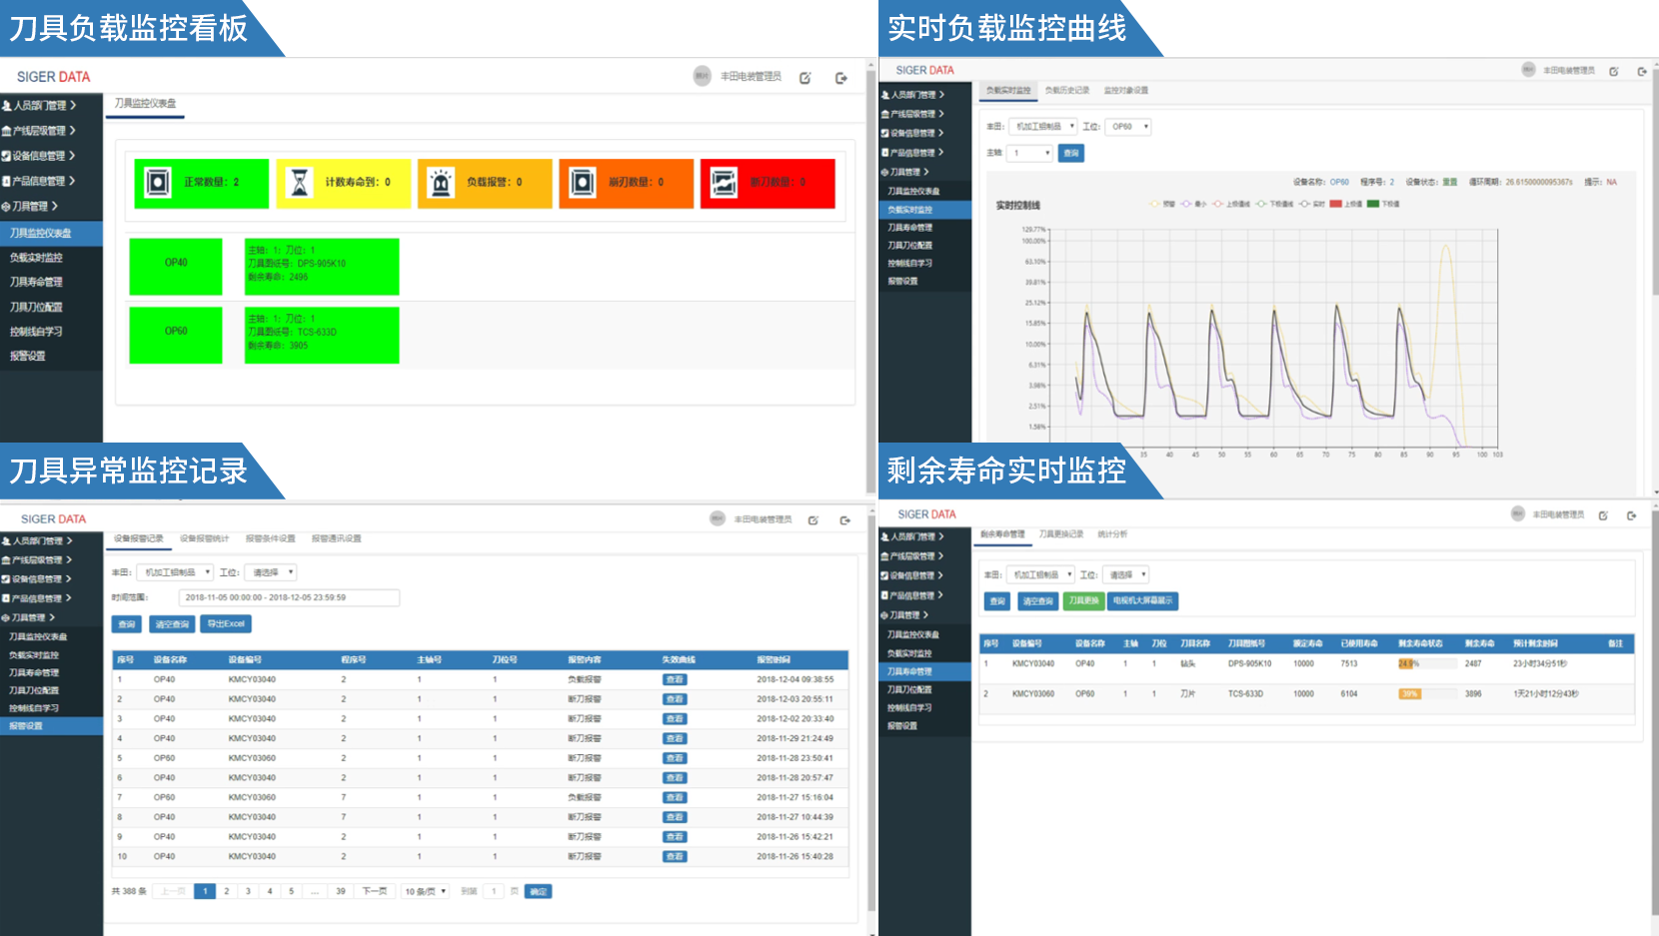
Task: Click logout icon in top-left dashboard panel header
Action: pos(841,78)
